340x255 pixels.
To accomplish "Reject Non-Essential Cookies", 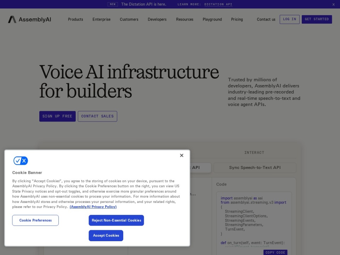I will click(116, 220).
